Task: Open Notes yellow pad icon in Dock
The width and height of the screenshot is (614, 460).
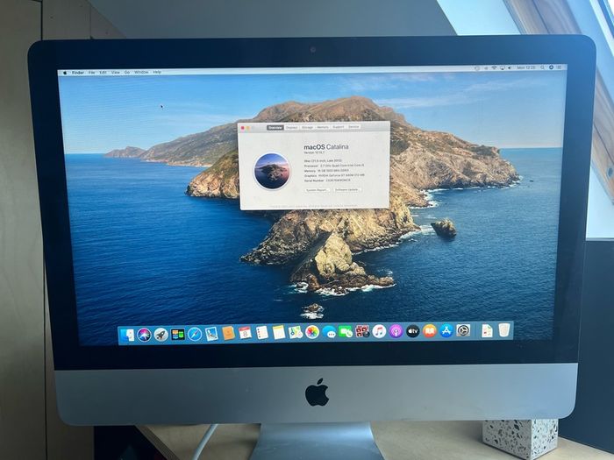Action: [x=279, y=332]
